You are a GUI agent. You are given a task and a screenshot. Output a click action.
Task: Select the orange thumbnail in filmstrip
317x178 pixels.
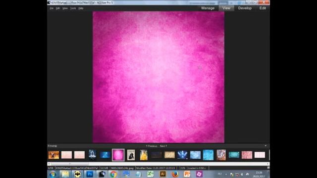tap(53, 155)
